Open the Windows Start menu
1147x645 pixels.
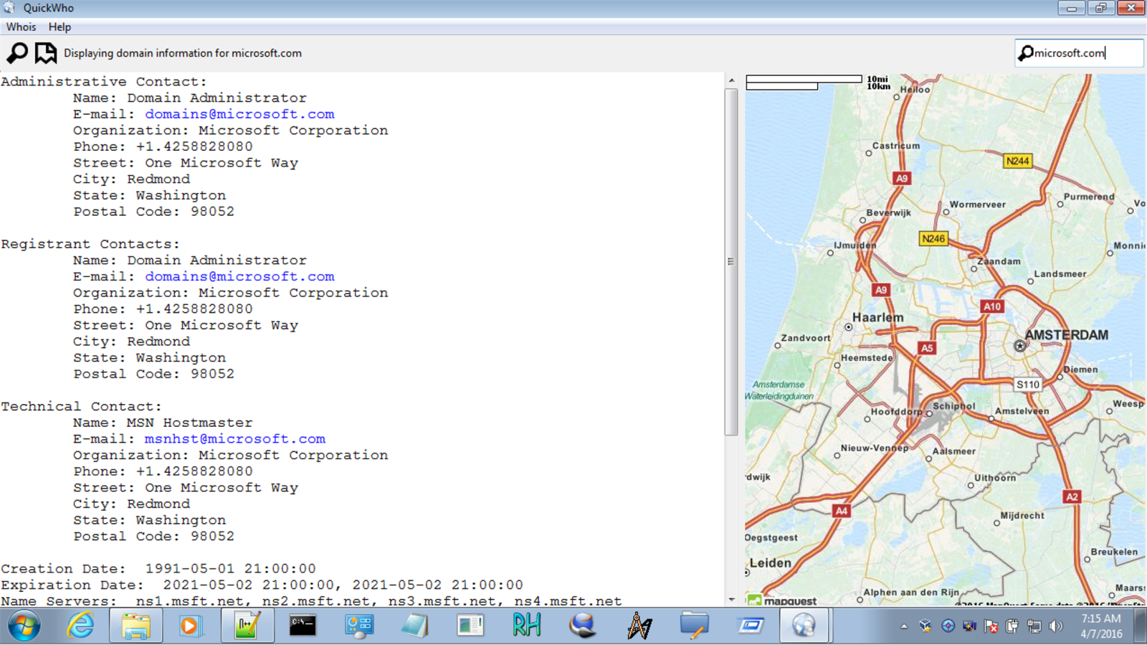pyautogui.click(x=24, y=626)
